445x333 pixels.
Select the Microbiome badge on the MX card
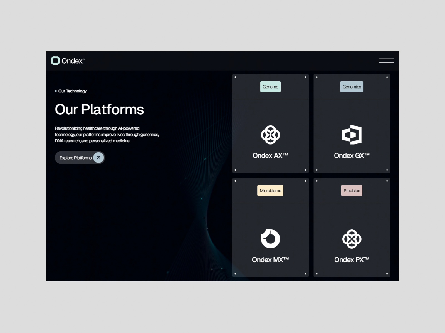270,190
